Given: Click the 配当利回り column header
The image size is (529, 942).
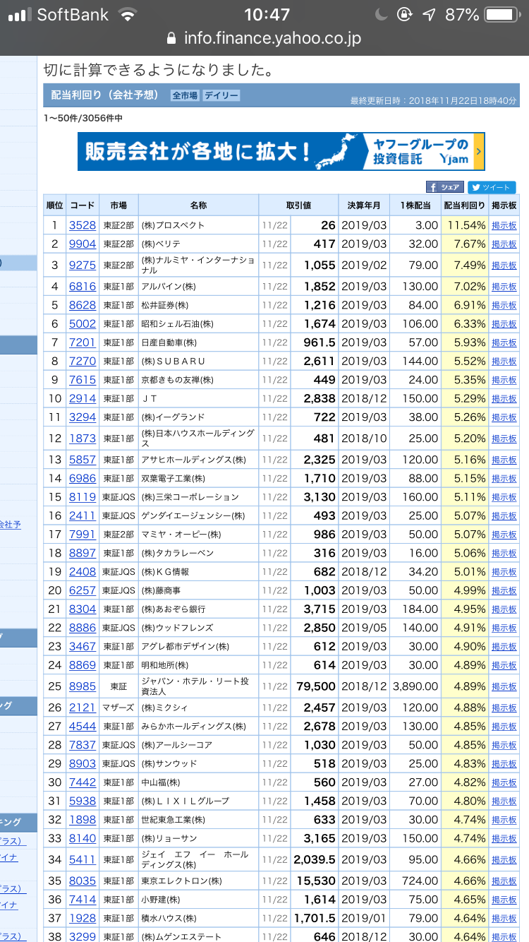Looking at the screenshot, I should pos(465,205).
